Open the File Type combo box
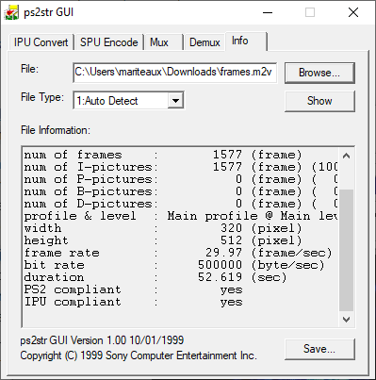 pos(128,101)
